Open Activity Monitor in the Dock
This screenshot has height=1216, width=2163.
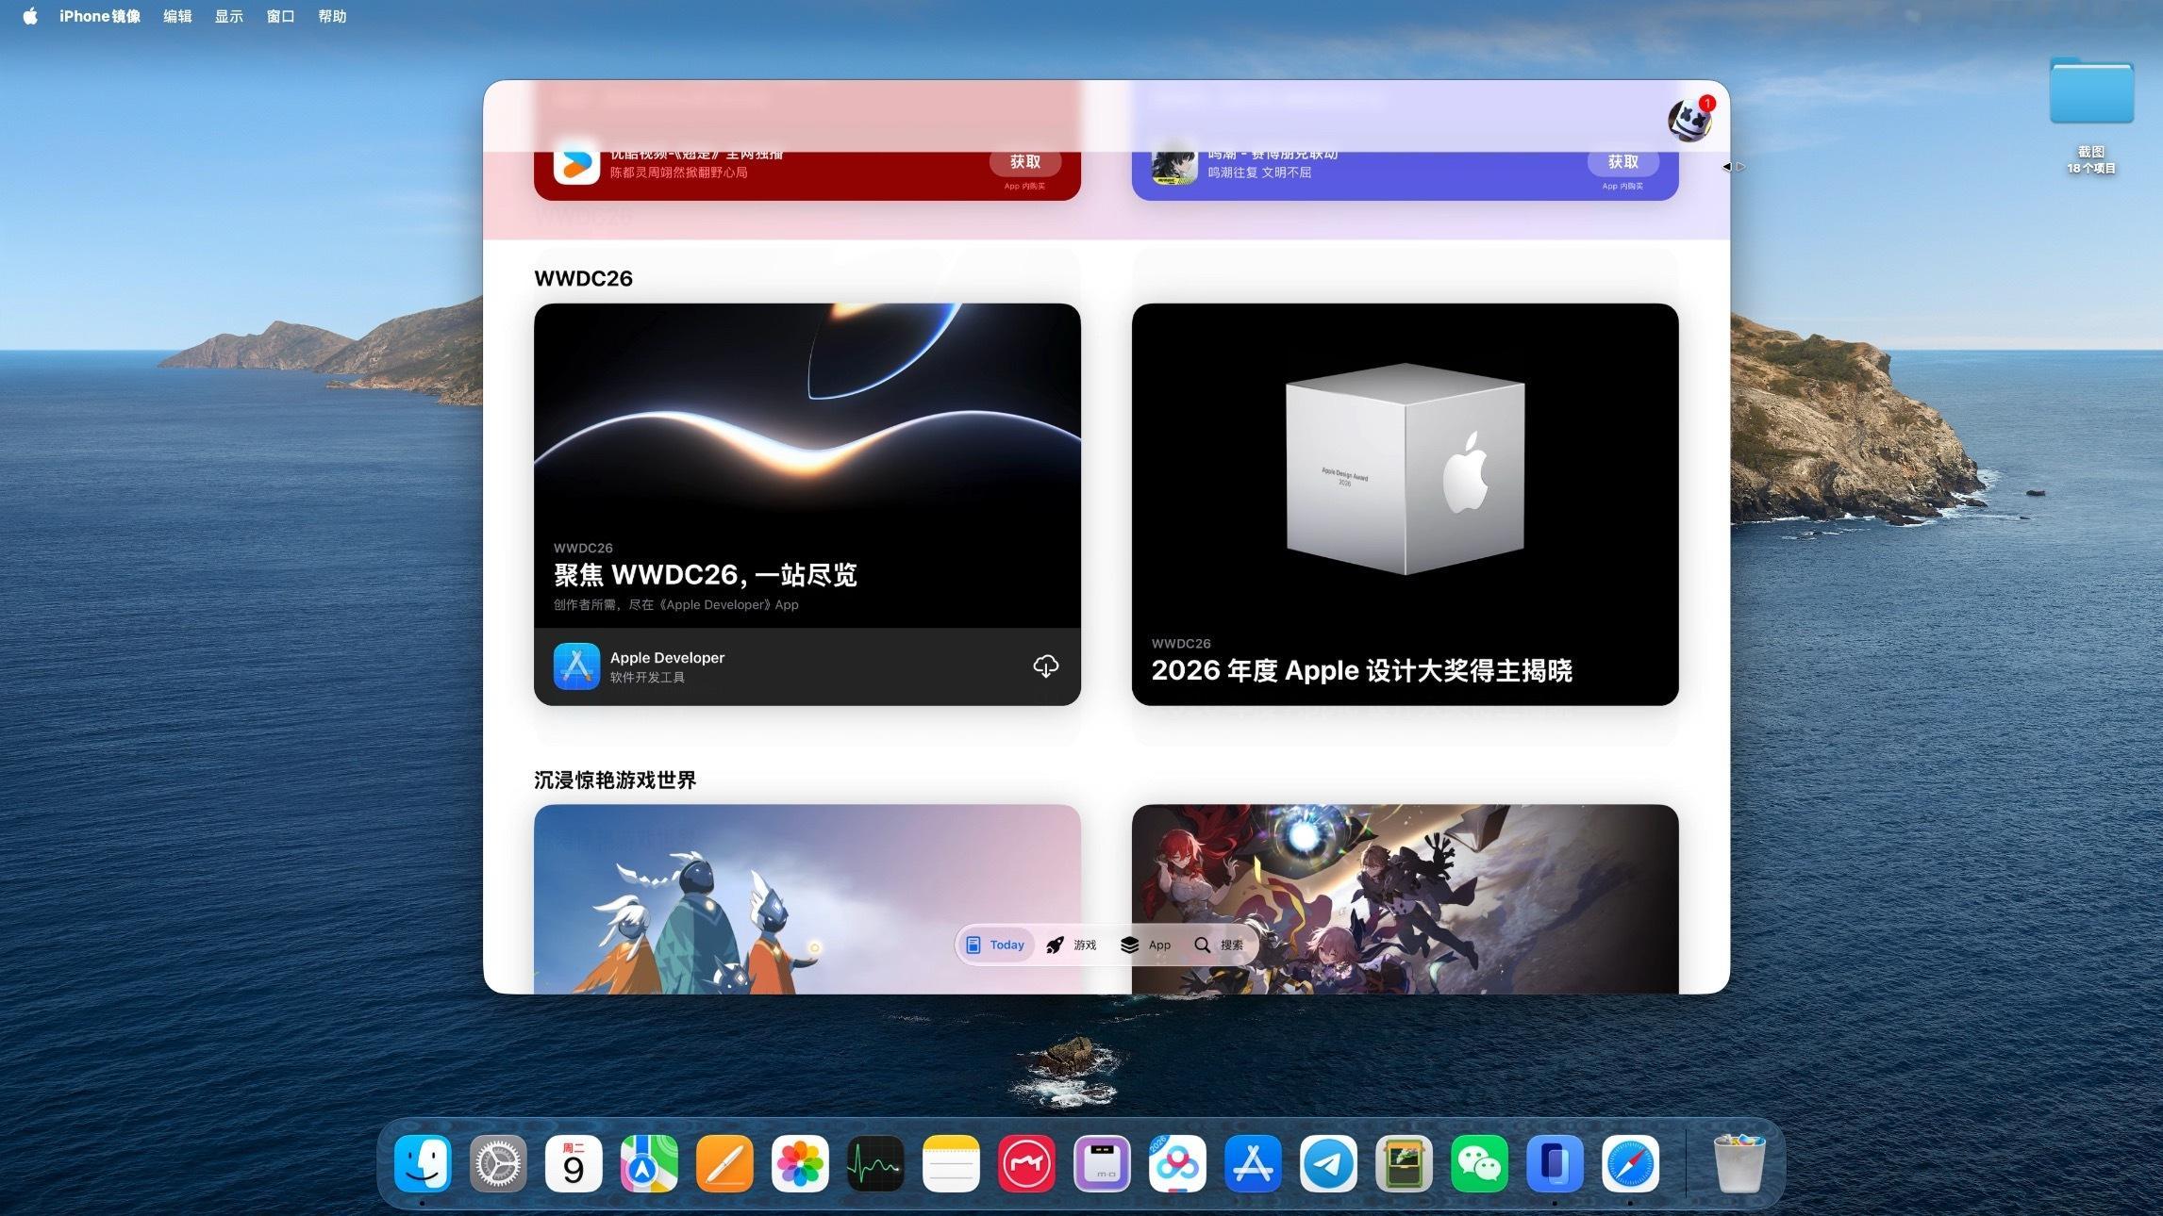pos(875,1163)
